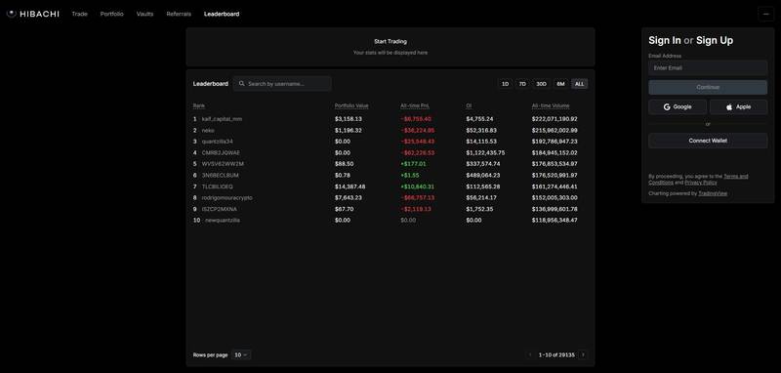Select the rank 6 username
This screenshot has height=373, width=781.
221,176
